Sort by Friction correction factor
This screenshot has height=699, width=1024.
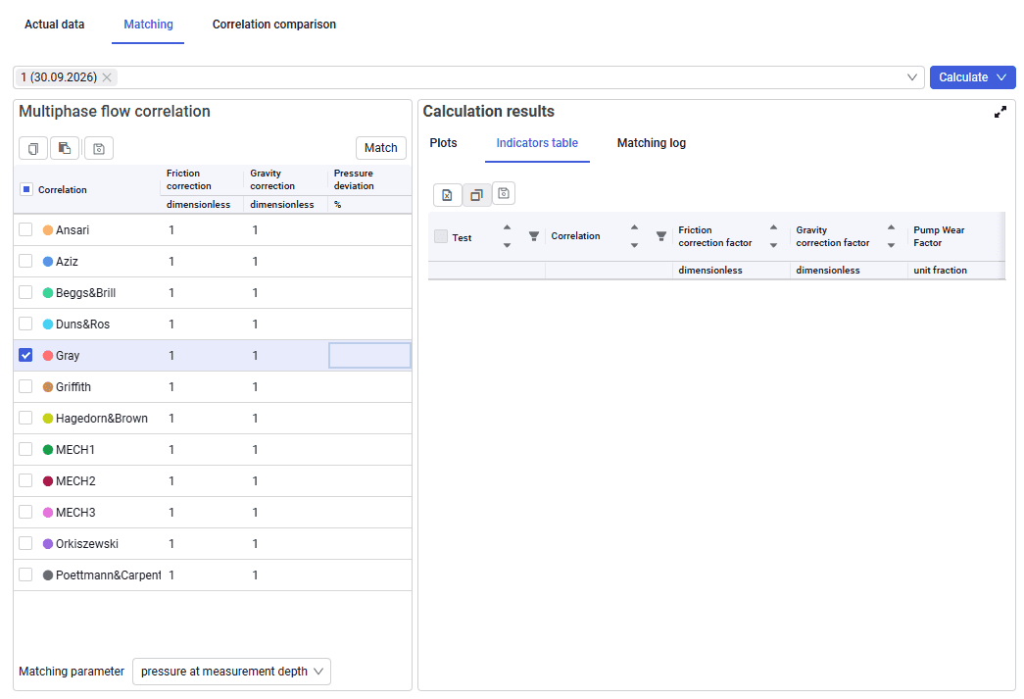(x=773, y=236)
